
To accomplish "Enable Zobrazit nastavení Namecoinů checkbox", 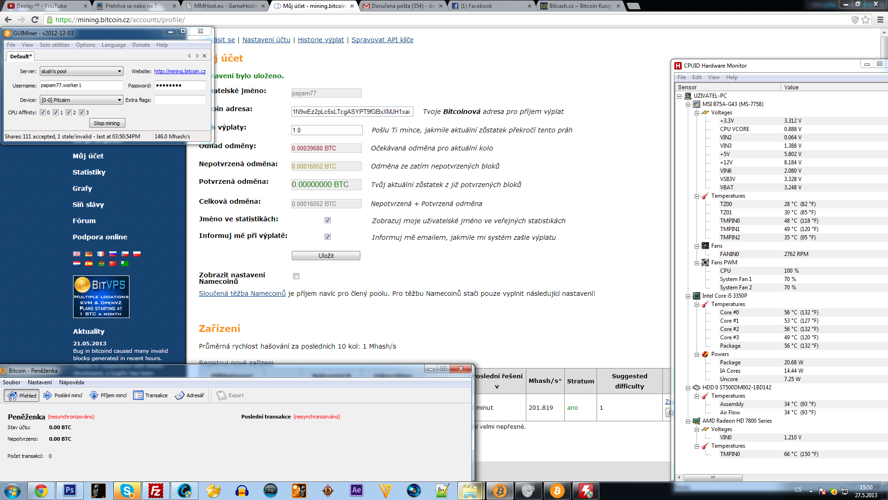I will tap(296, 276).
